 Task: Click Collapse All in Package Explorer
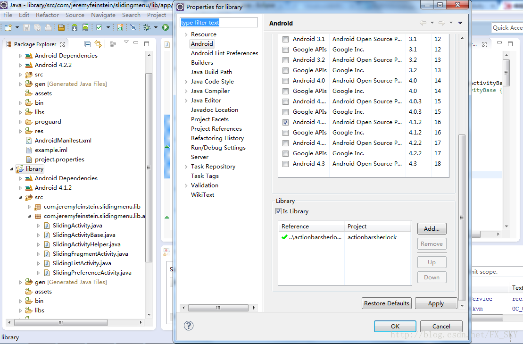coord(87,44)
